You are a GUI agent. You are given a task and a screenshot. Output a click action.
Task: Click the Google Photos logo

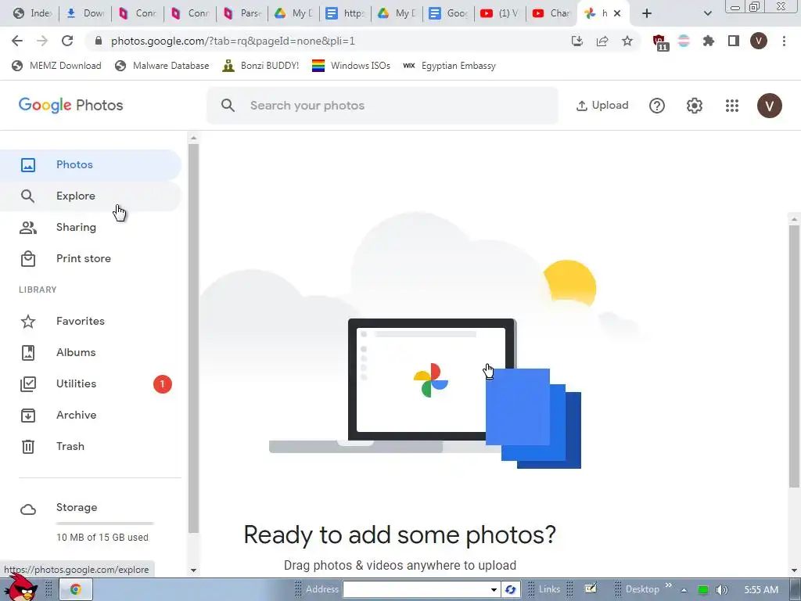click(71, 106)
